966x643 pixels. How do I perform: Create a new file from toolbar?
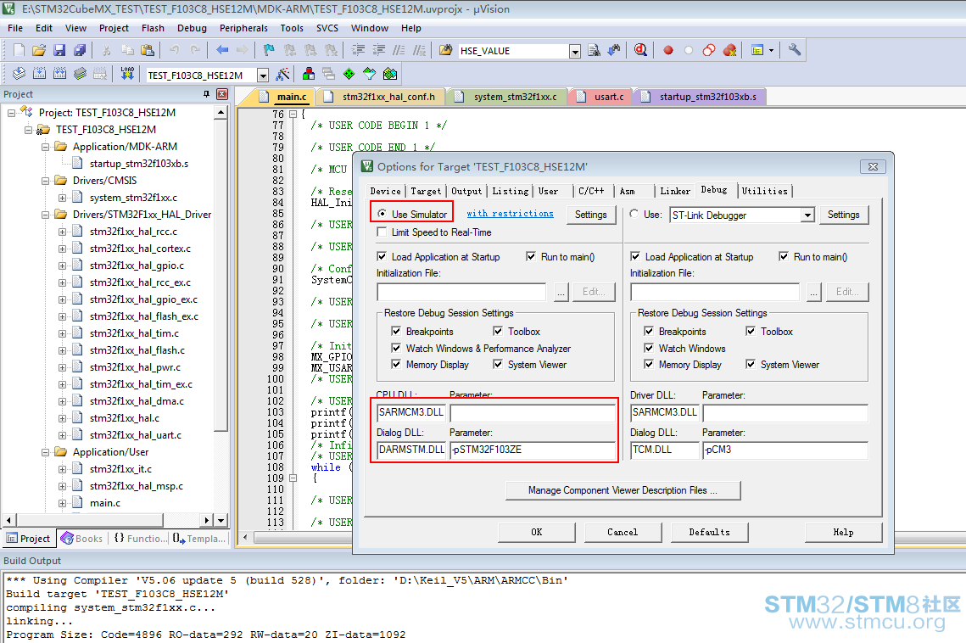(20, 51)
